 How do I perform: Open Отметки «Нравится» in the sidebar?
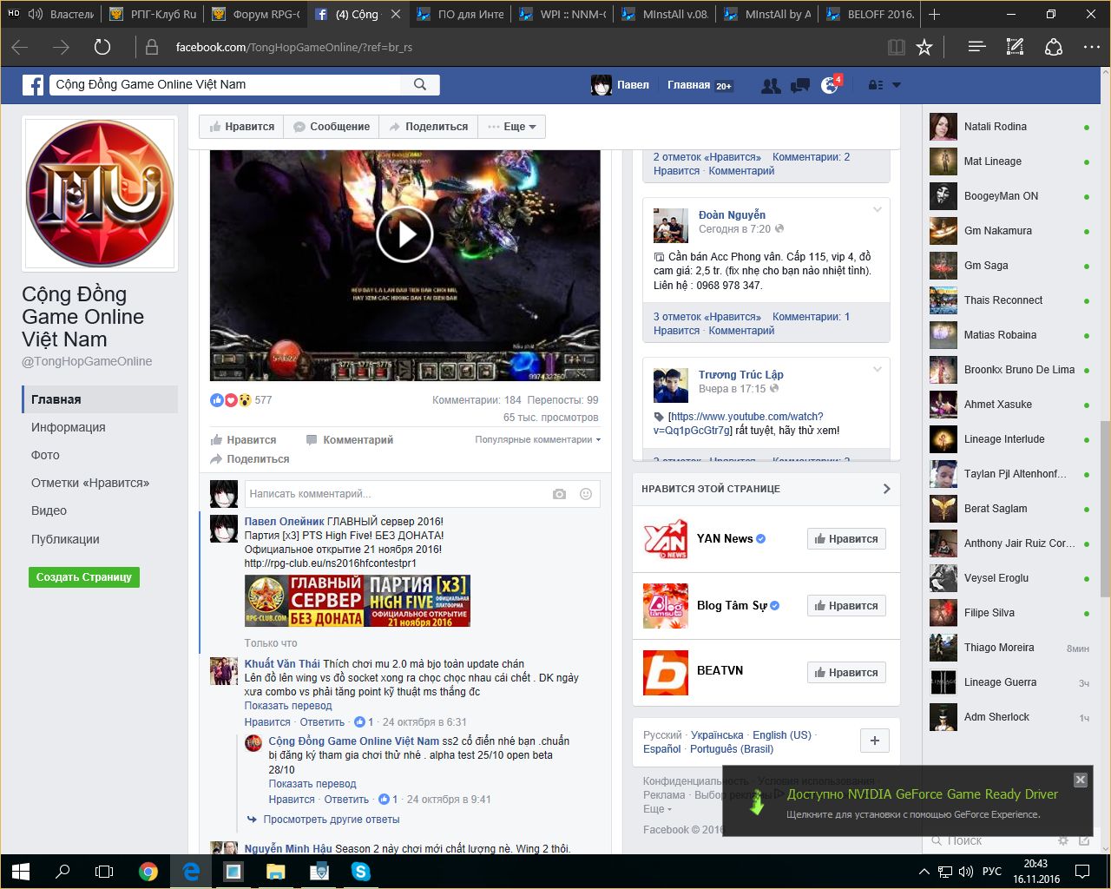90,483
